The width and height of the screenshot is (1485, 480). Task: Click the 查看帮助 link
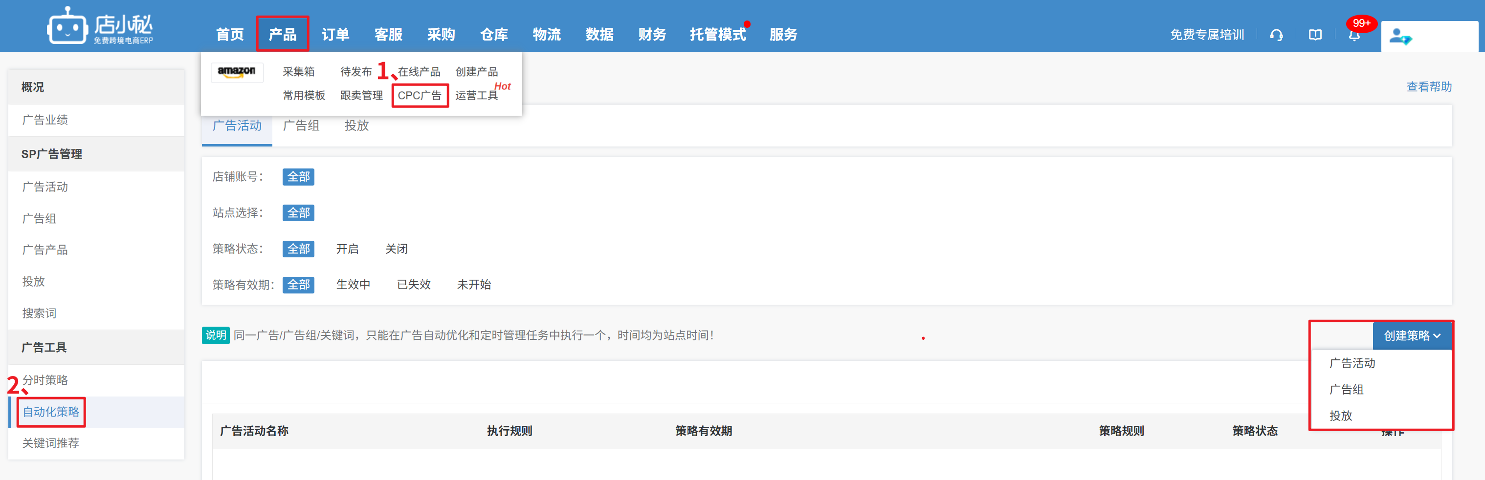pos(1428,87)
